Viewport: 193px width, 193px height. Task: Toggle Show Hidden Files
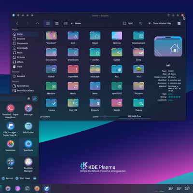(159, 24)
